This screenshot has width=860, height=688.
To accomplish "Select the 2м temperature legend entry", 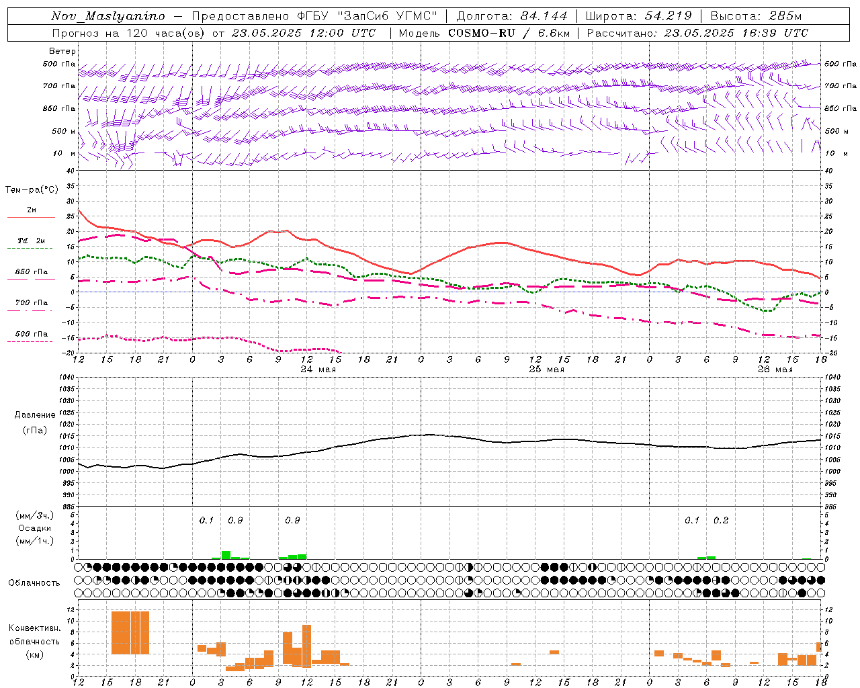I will click(32, 210).
